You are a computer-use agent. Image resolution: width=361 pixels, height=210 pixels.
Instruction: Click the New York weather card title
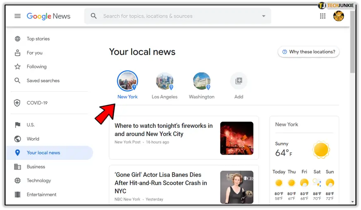click(x=287, y=124)
